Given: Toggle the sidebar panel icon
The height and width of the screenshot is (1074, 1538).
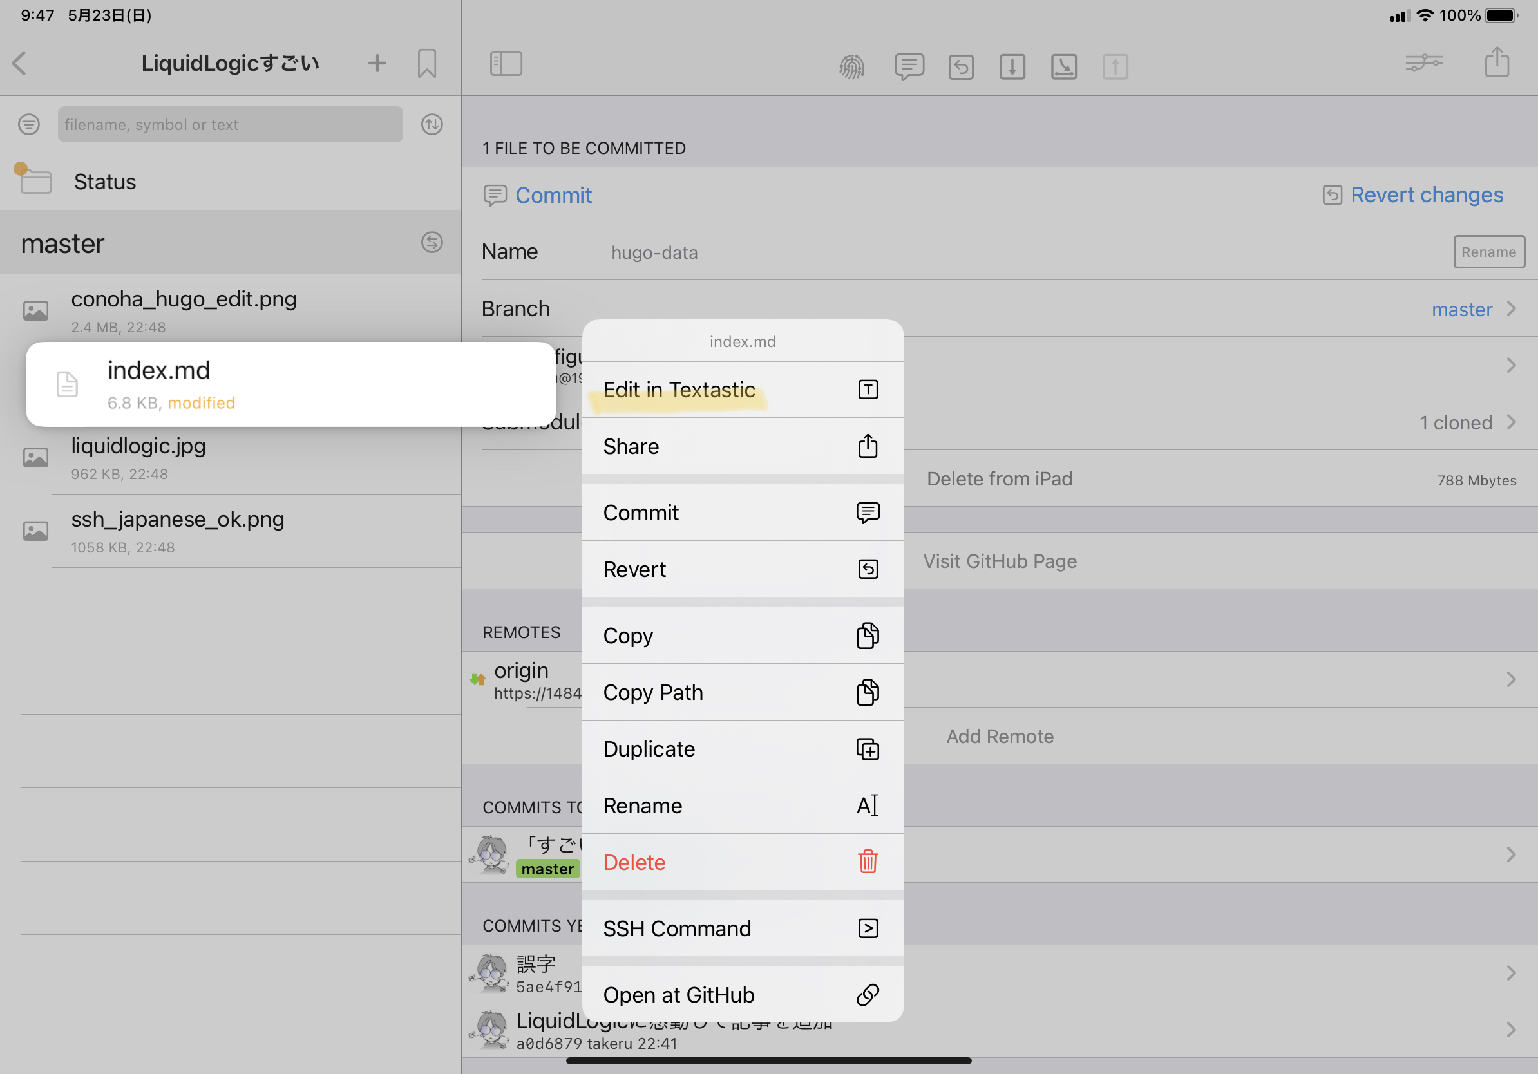Looking at the screenshot, I should click(x=506, y=64).
